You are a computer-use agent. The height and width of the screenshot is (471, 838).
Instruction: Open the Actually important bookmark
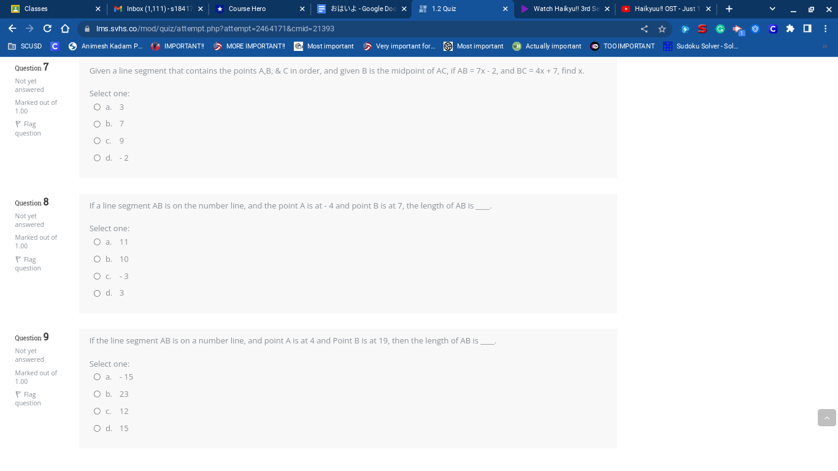click(x=547, y=46)
